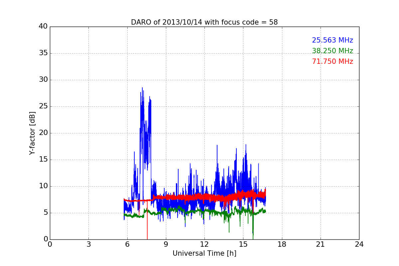Image resolution: width=399 pixels, height=266 pixels.
Task: Select the green 38.250 MHz legend label
Action: [x=332, y=51]
